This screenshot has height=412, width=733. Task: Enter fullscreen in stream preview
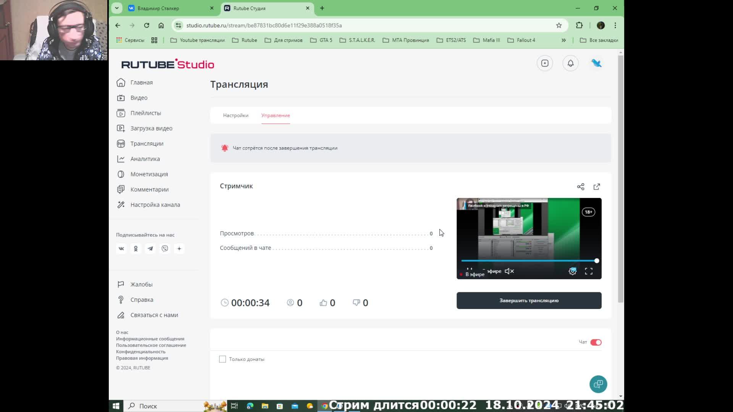coord(589,271)
